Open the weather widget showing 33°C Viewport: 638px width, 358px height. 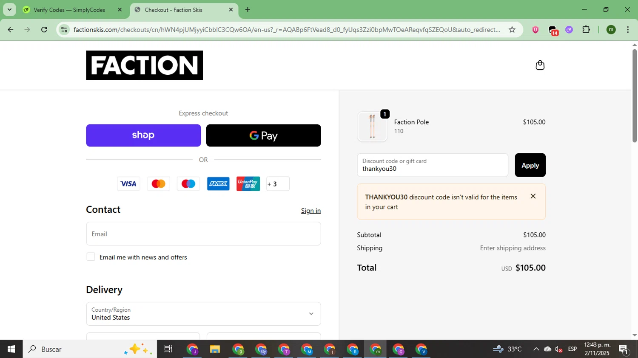507,349
